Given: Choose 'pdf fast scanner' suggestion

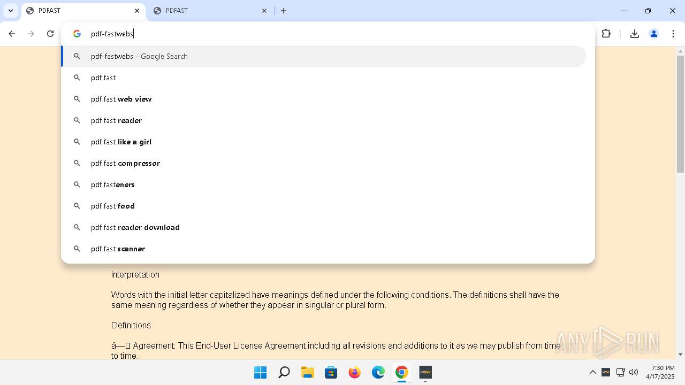Looking at the screenshot, I should 324,249.
